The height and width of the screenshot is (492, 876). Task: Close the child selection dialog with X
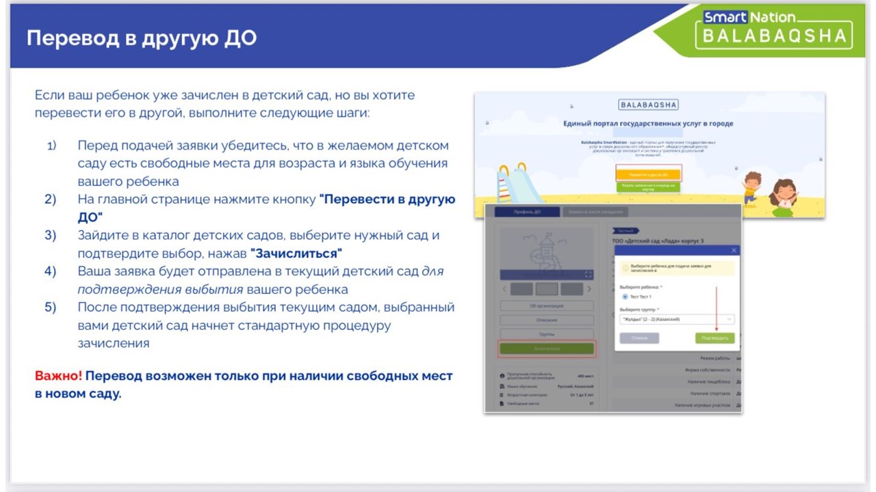coord(734,251)
